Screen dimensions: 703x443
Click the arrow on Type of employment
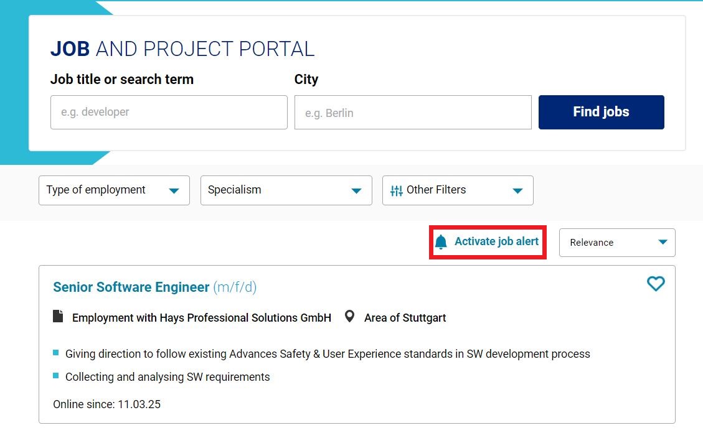click(174, 191)
